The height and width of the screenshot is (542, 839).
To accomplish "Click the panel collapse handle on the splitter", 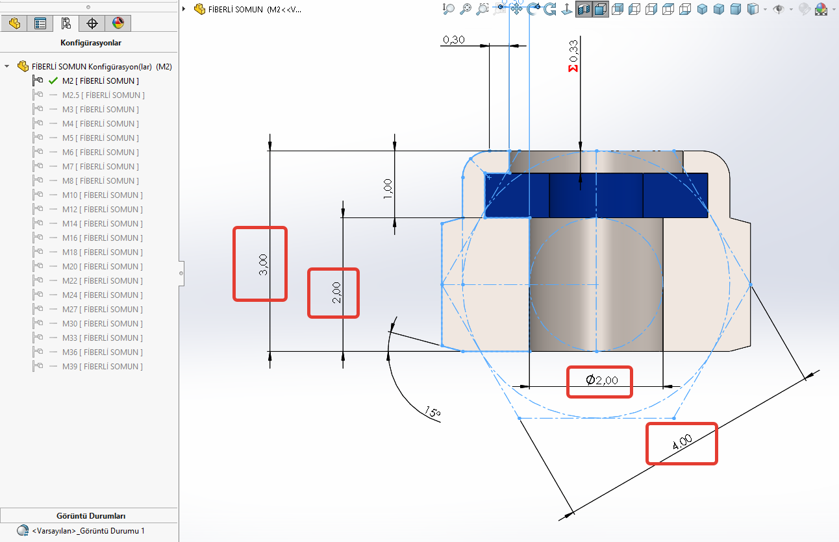I will [182, 273].
